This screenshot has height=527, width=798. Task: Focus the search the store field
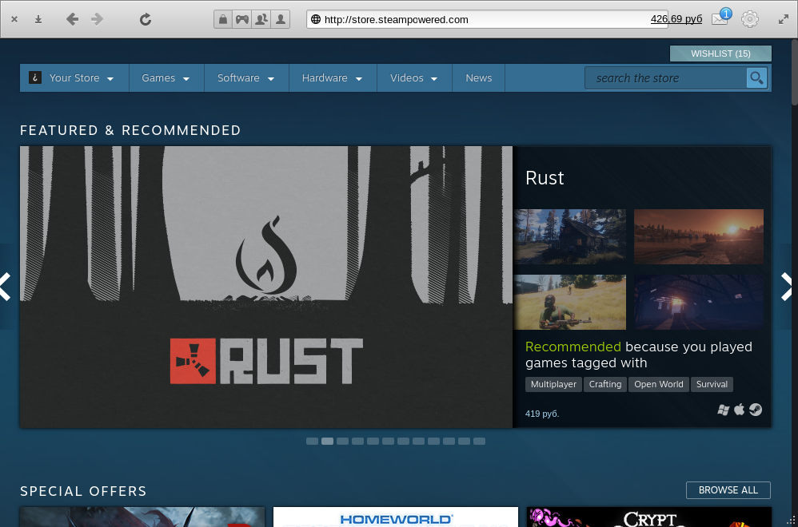point(666,78)
